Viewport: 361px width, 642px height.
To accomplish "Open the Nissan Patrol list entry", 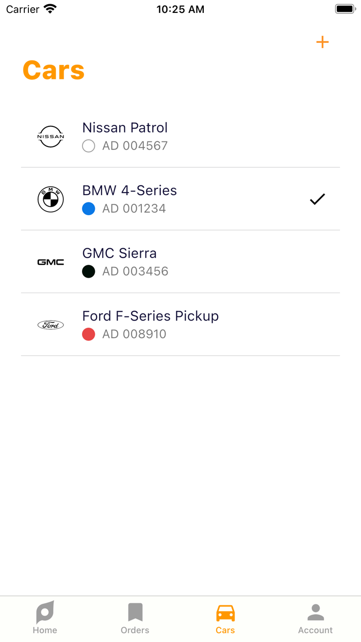I will pyautogui.click(x=180, y=136).
